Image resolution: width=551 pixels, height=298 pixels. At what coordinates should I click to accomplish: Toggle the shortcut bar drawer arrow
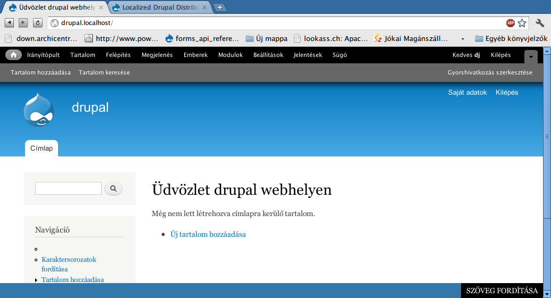point(531,57)
